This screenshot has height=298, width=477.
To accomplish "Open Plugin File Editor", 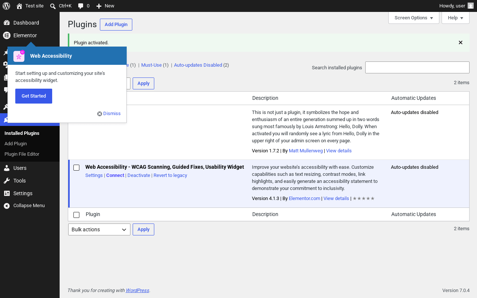I will (x=22, y=154).
